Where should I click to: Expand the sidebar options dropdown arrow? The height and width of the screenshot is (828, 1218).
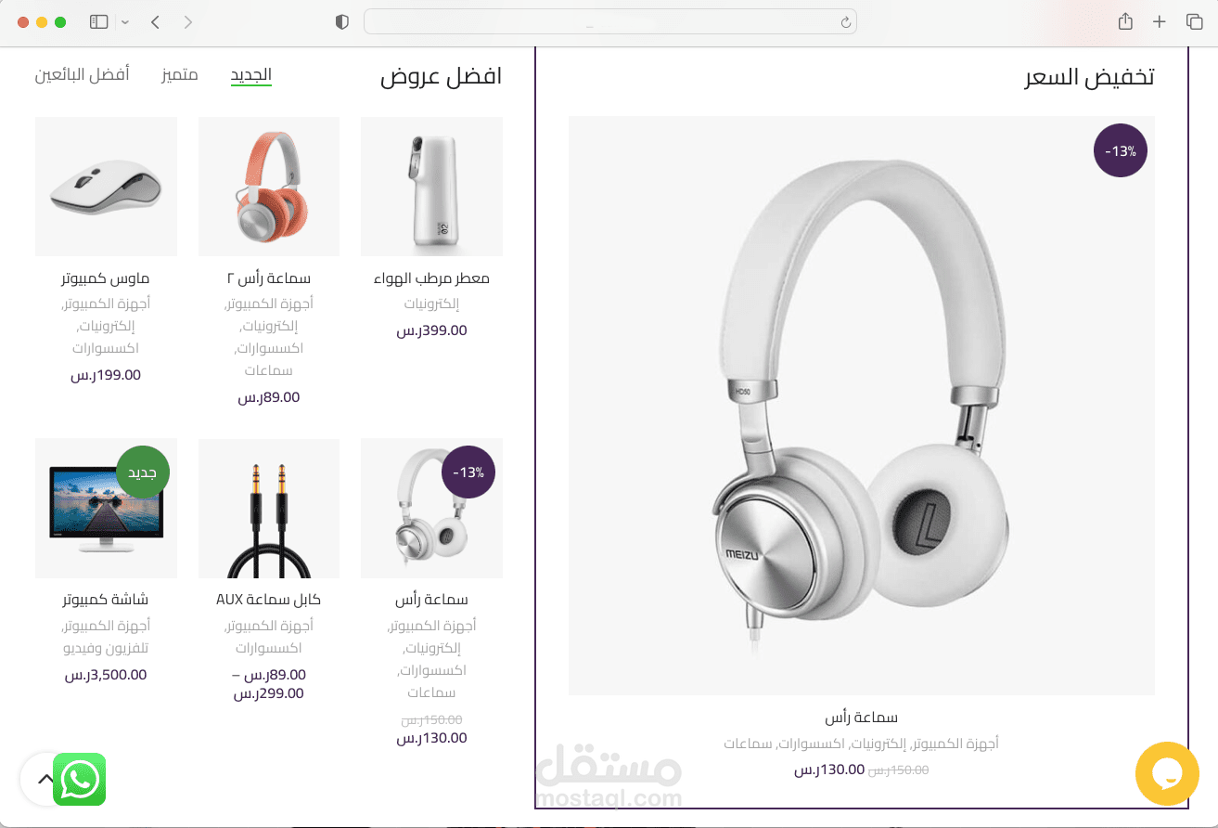tap(125, 22)
